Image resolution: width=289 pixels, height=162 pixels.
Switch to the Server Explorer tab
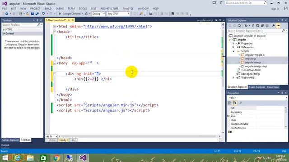[x=10, y=140]
